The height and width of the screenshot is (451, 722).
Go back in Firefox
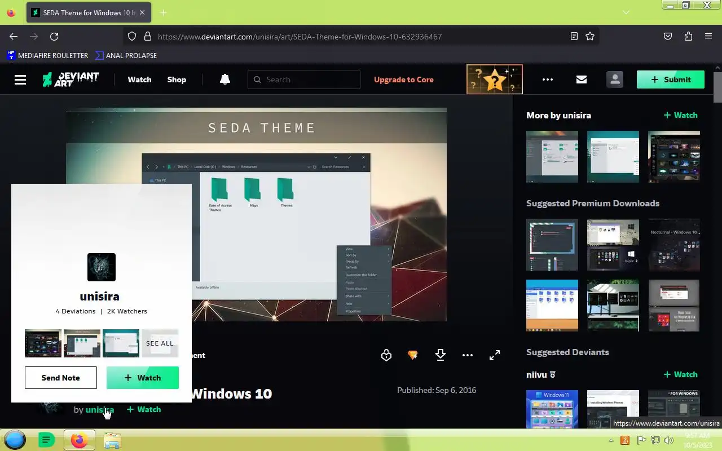click(x=14, y=36)
